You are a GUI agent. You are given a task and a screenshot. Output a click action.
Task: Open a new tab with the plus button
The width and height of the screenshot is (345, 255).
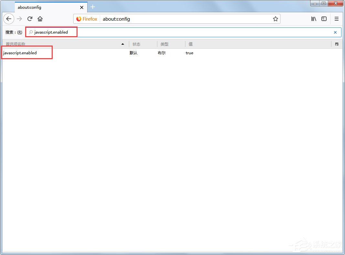pos(93,6)
